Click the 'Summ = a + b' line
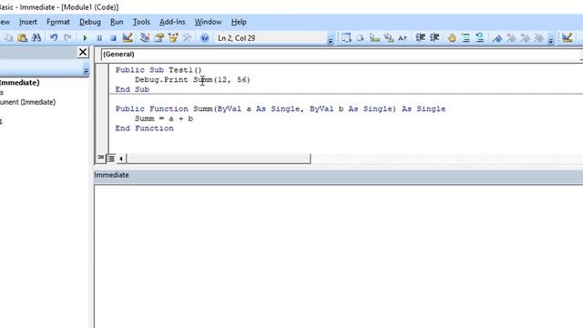 click(164, 118)
